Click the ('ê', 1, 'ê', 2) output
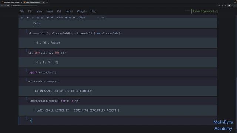 46,62
